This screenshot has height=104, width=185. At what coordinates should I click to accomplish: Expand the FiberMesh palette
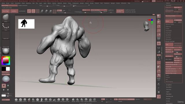coord(169,94)
